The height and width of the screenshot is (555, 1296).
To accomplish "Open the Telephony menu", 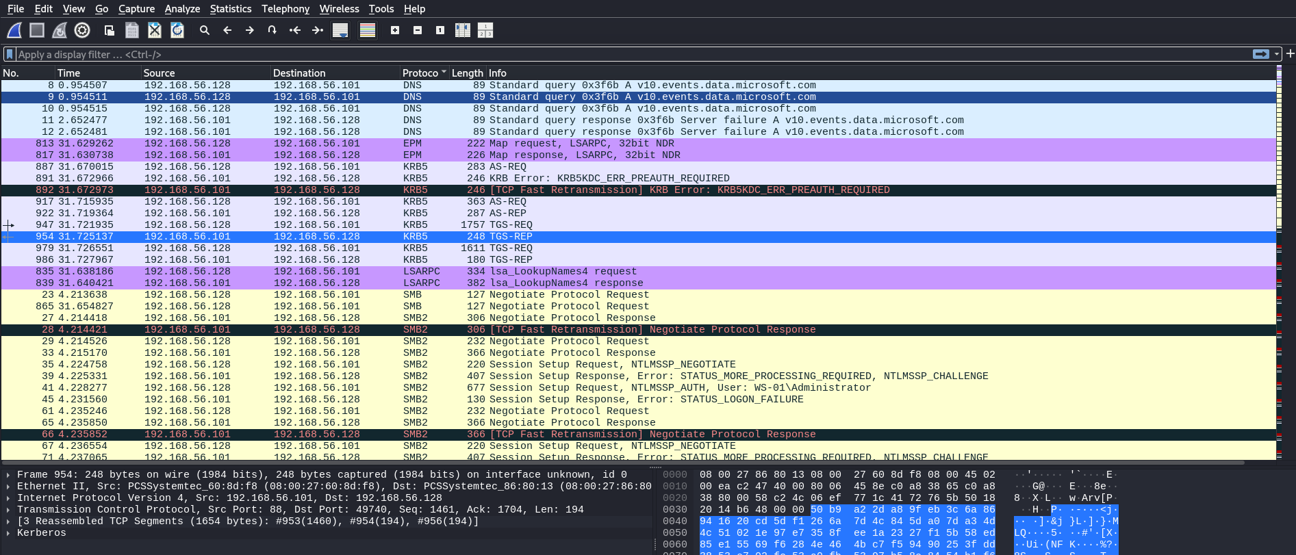I will tap(285, 9).
